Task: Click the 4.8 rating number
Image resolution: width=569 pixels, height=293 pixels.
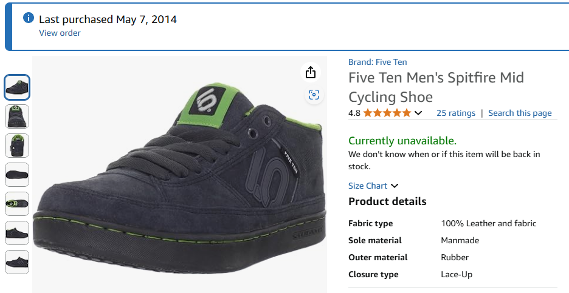Action: [354, 113]
